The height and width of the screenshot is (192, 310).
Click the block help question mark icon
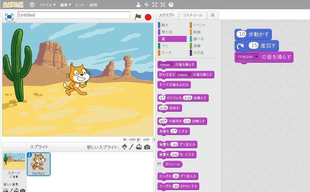171,5
